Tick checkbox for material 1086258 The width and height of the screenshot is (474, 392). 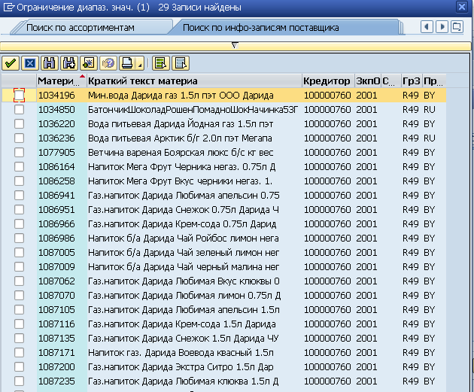click(x=19, y=181)
